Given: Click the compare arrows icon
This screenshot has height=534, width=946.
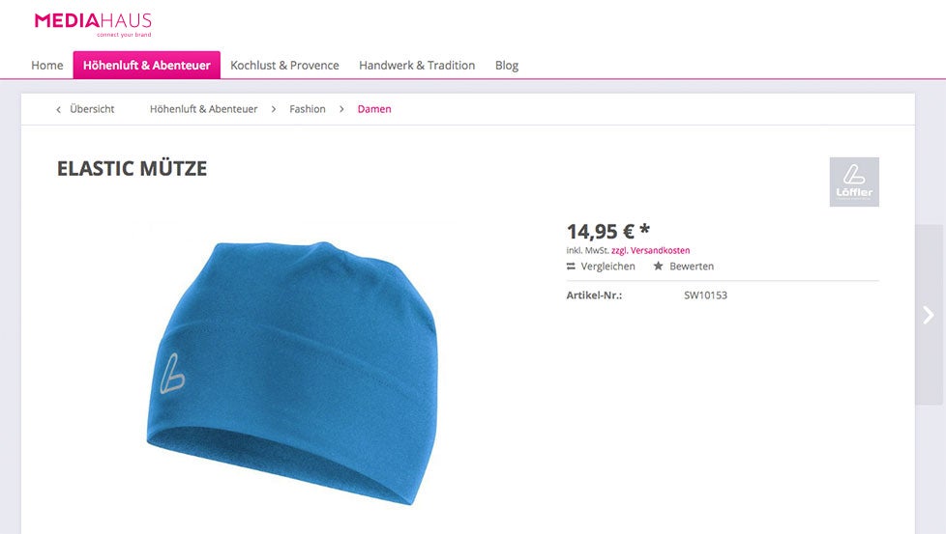Looking at the screenshot, I should (571, 267).
